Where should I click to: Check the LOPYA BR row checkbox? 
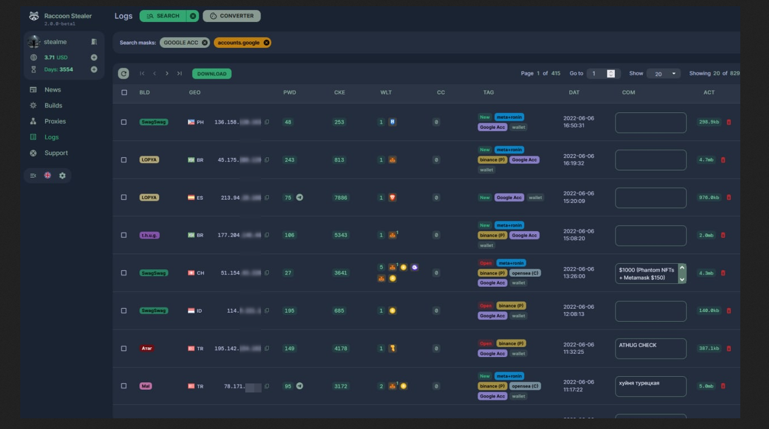(x=124, y=160)
